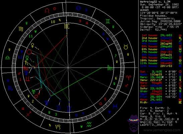Click the red Aries sign in the zodiac ring
Screen dimensions: 183x134
[x=128, y=78]
